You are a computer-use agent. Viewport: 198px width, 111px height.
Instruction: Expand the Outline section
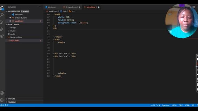pos(7,99)
